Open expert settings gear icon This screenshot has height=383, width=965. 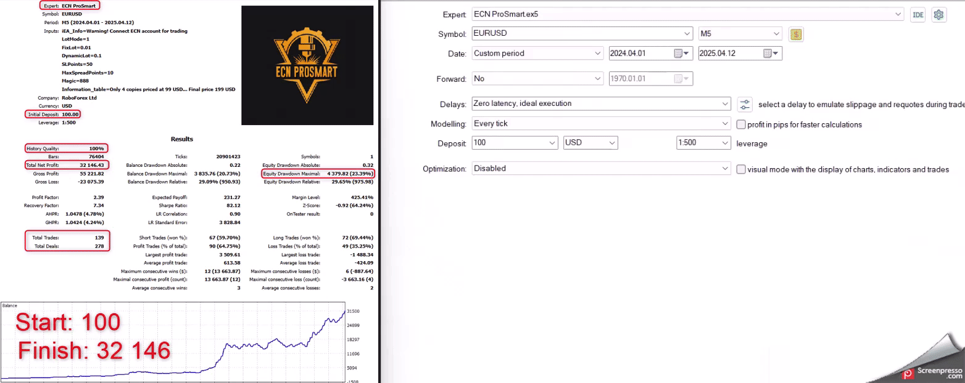(939, 15)
